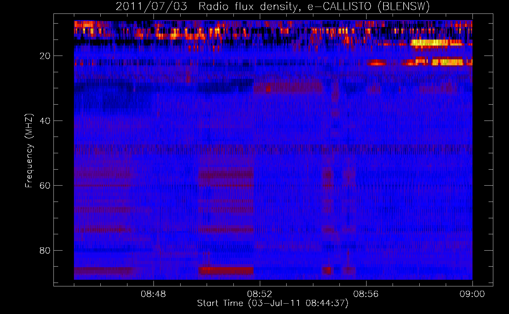Select the 08:56 time tick label
Screen dimensions: 509x314
click(x=366, y=294)
